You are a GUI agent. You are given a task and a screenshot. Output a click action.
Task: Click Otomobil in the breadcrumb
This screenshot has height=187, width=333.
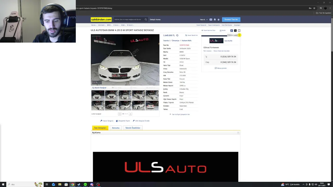(101, 25)
